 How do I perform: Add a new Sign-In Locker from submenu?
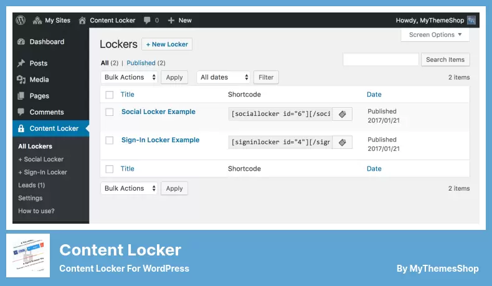[43, 172]
